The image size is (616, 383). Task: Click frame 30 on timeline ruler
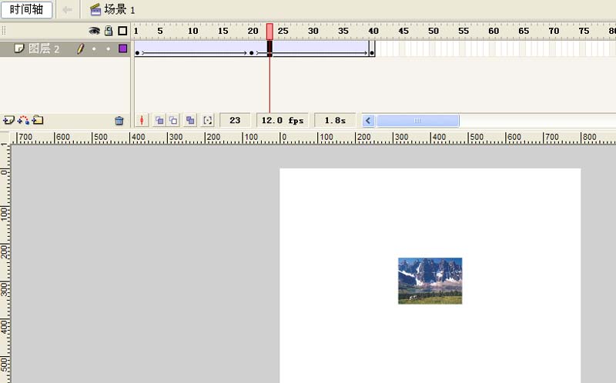click(x=313, y=31)
